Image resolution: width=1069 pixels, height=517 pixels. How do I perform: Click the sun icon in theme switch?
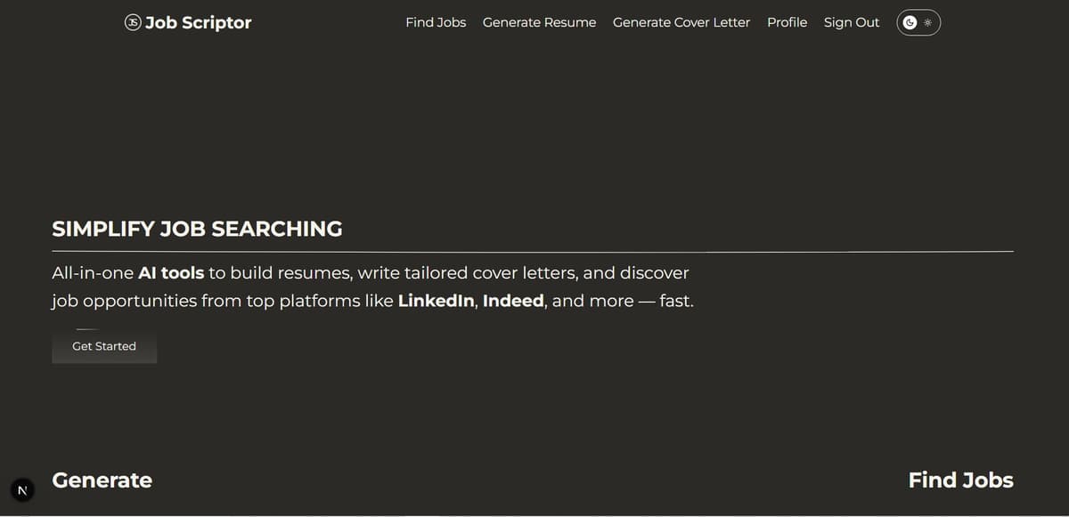tap(928, 23)
